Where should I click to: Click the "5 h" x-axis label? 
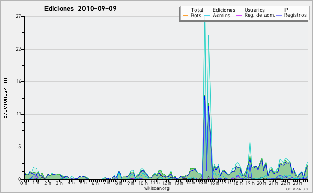tap(83, 183)
